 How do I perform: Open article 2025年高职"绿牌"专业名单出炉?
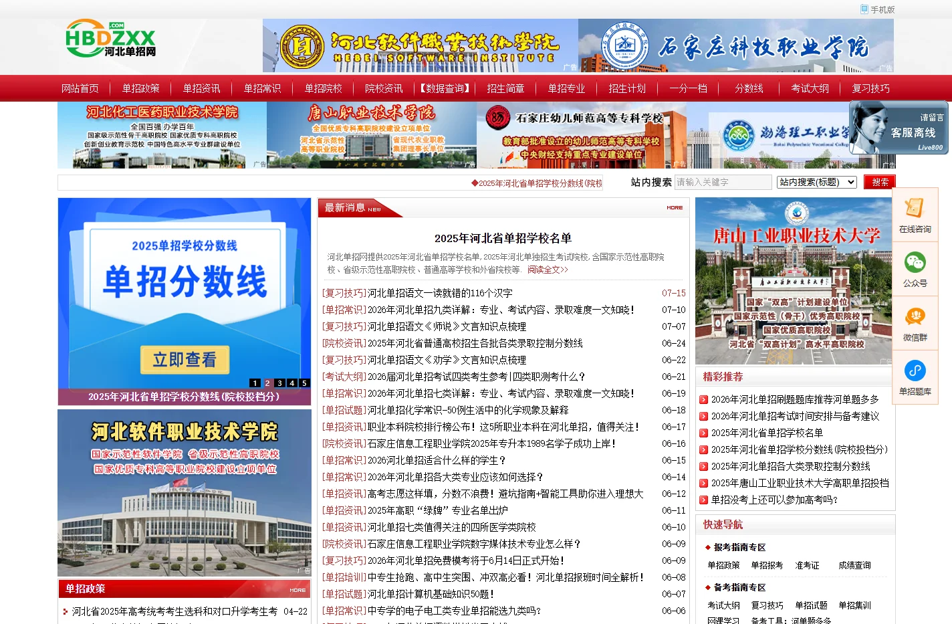point(437,510)
